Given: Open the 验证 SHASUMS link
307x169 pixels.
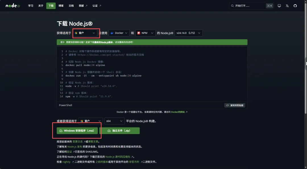Looking at the screenshot, I should (70, 152).
